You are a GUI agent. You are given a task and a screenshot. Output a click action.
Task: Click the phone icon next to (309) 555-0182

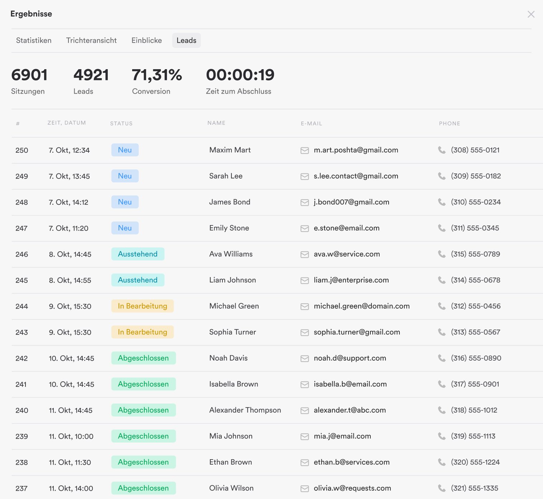pyautogui.click(x=442, y=176)
